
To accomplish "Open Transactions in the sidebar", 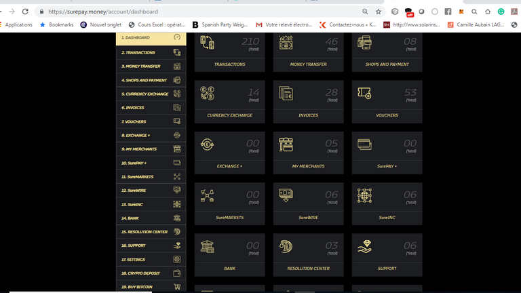I will (151, 52).
